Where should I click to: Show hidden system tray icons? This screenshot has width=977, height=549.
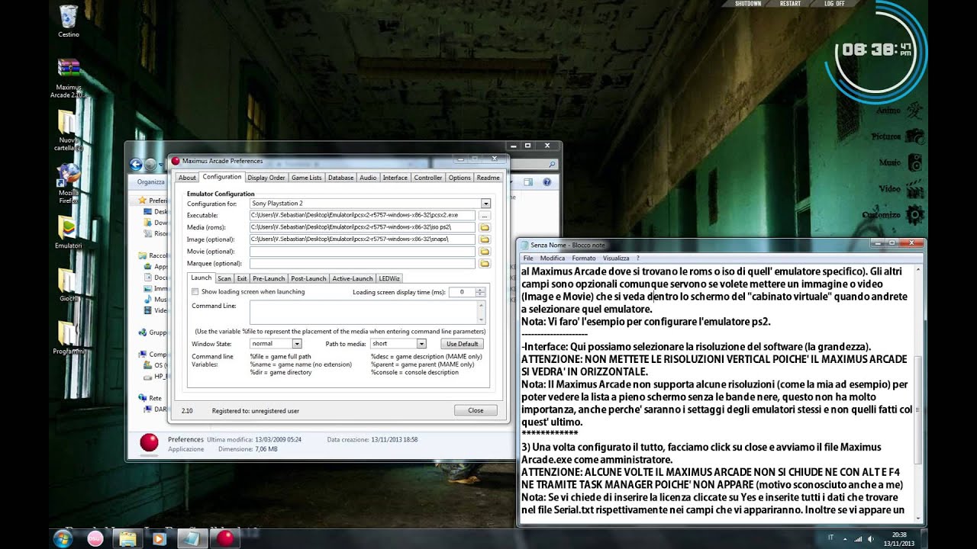click(x=845, y=539)
